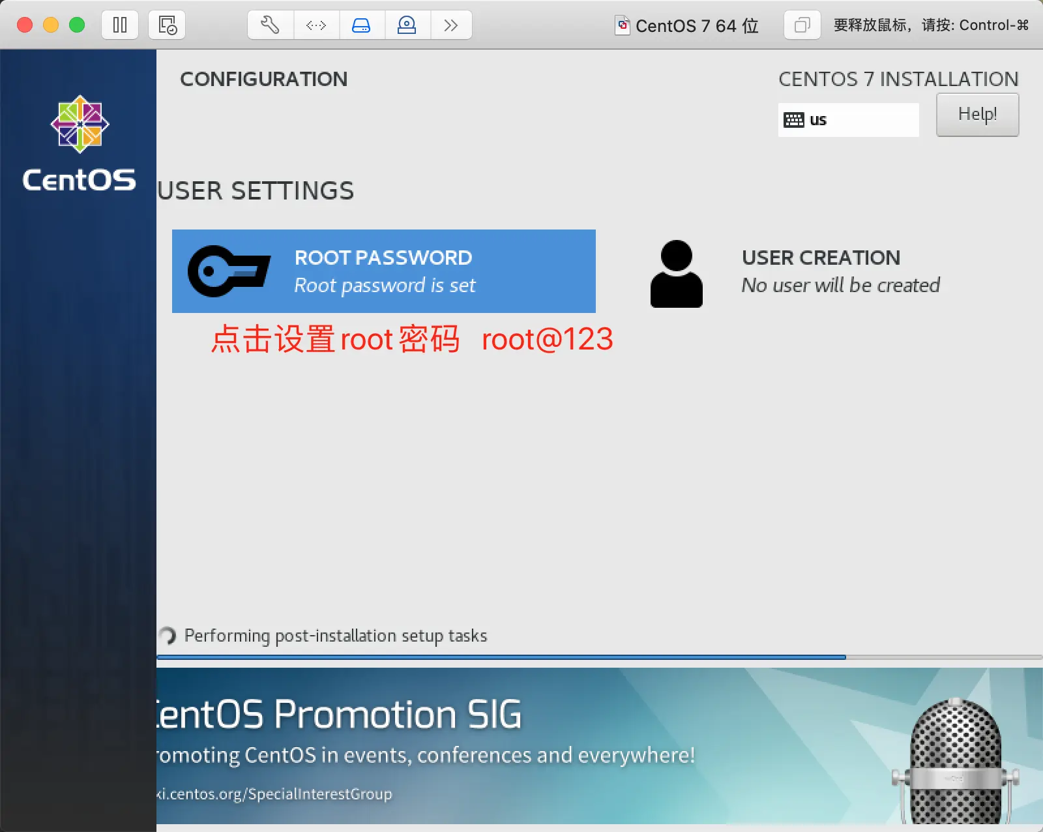Click 'Performing post-installation setup tasks' text
1043x832 pixels.
coord(336,636)
